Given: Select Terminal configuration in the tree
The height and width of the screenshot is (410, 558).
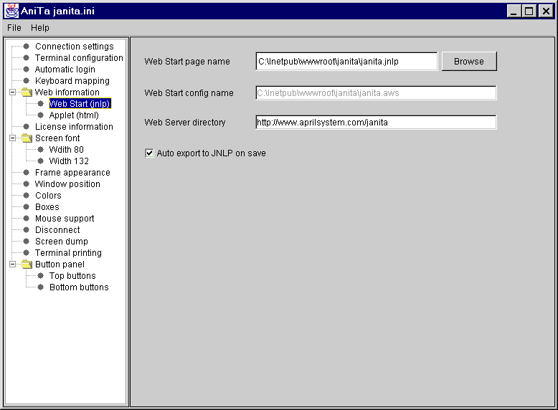Looking at the screenshot, I should tap(79, 58).
